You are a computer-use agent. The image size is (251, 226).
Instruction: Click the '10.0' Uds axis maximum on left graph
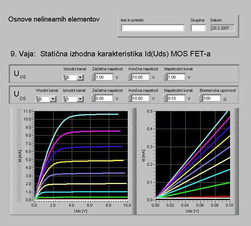[127, 205]
